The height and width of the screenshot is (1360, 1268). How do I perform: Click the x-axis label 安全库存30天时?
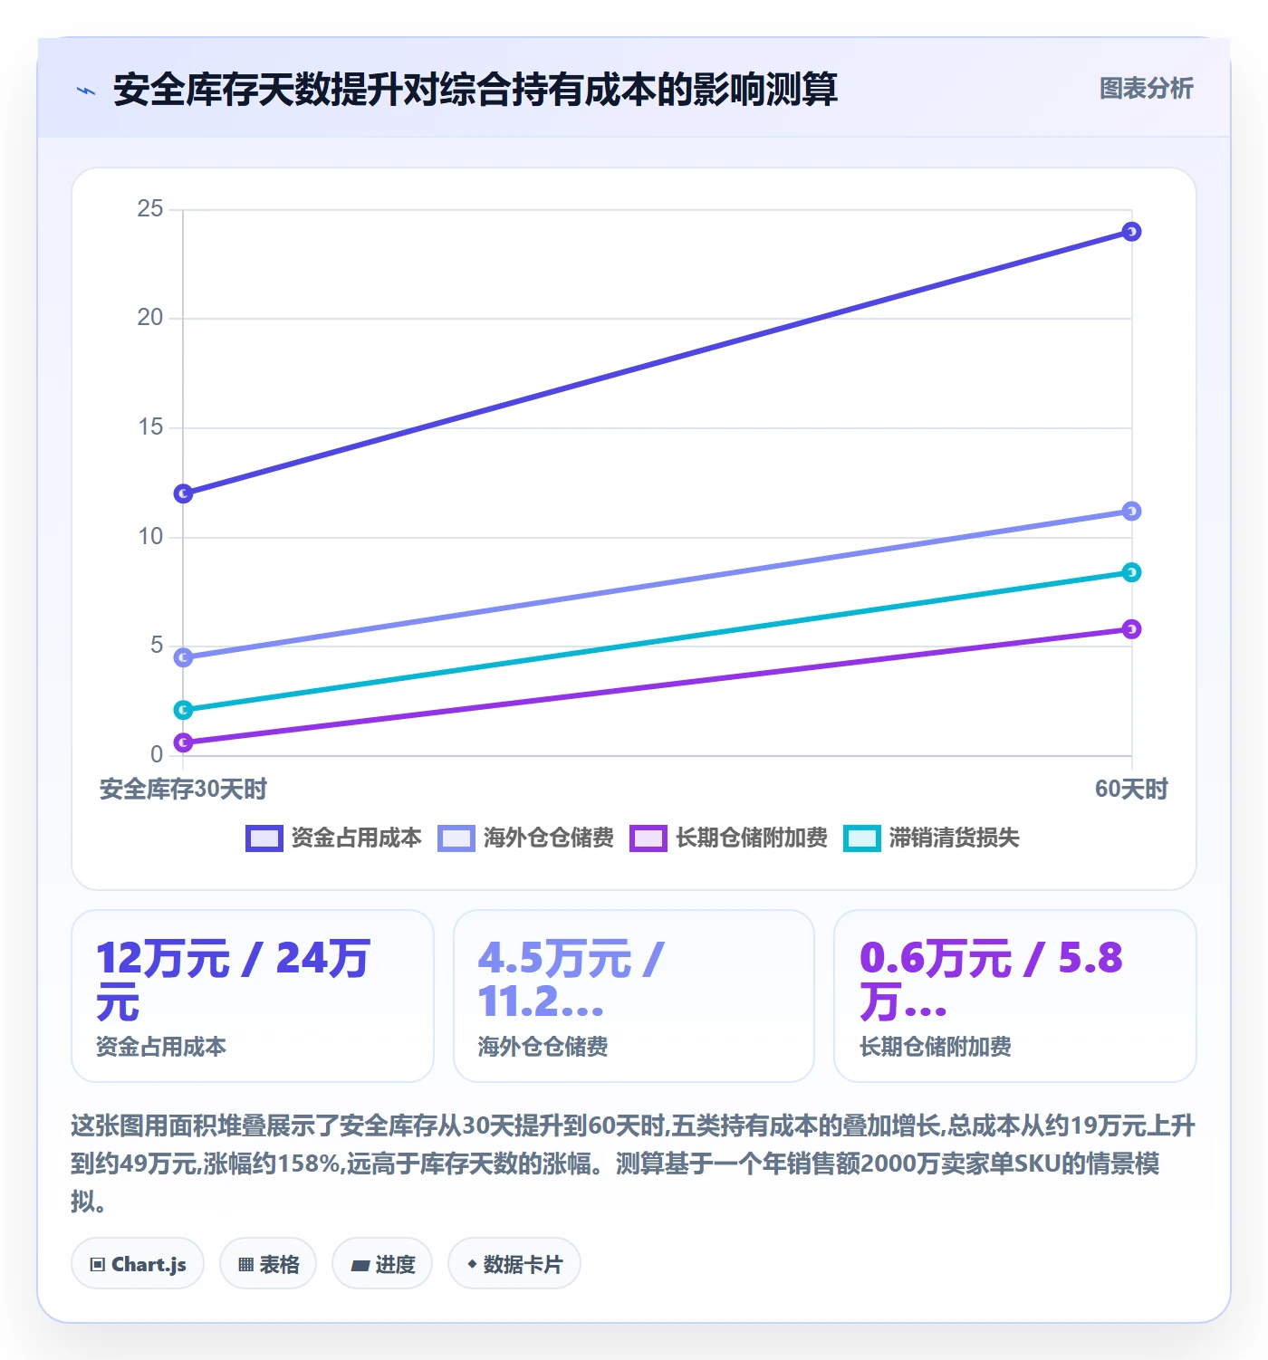click(x=183, y=790)
